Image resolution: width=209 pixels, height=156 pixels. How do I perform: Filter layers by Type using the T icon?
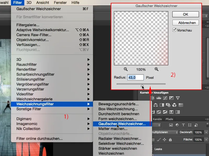pos(183,125)
